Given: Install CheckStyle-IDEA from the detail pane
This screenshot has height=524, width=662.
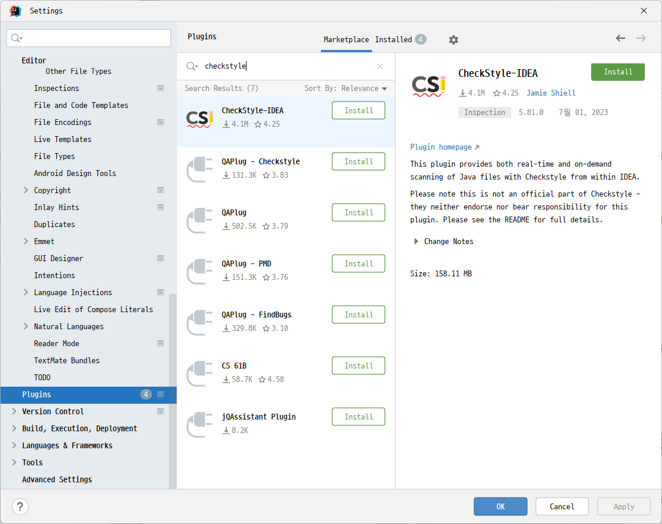Looking at the screenshot, I should pos(617,72).
